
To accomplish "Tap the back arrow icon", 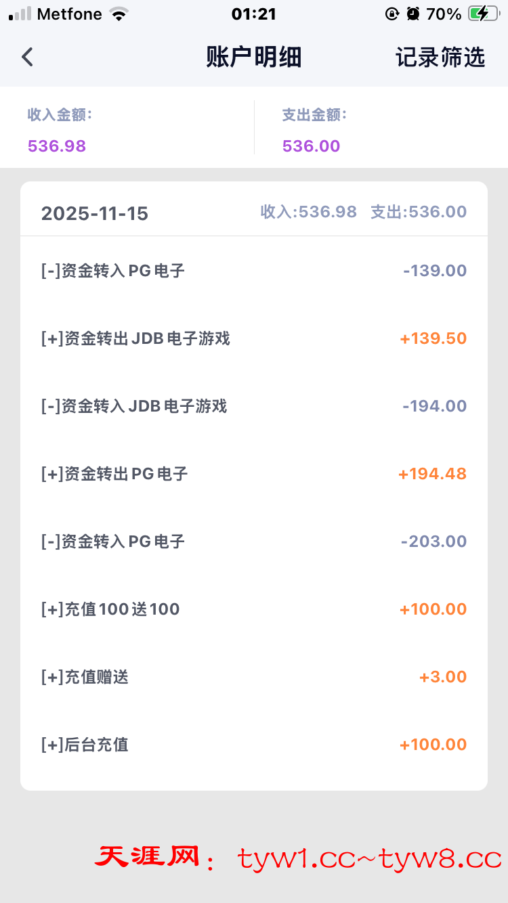I will 27,57.
